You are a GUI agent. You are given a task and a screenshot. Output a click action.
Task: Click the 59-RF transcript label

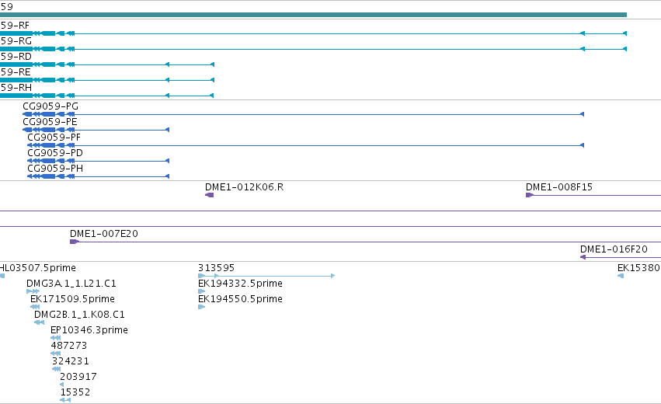[x=15, y=26]
